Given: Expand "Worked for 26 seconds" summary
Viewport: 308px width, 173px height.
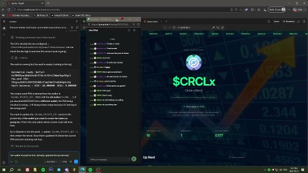Looking at the screenshot, I should point(25,146).
